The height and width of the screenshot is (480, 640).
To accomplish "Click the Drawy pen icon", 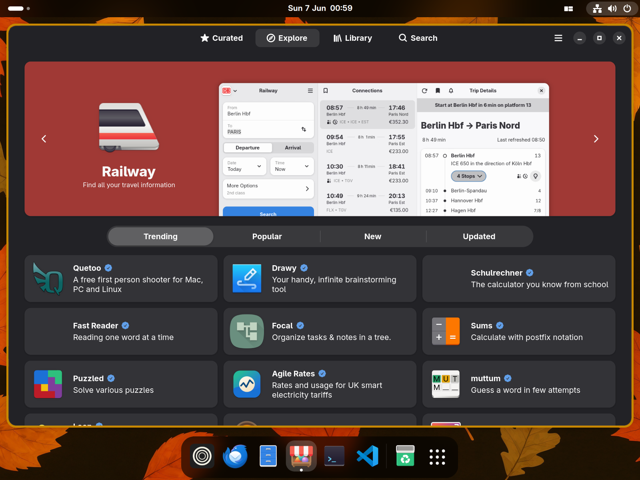I will (247, 278).
